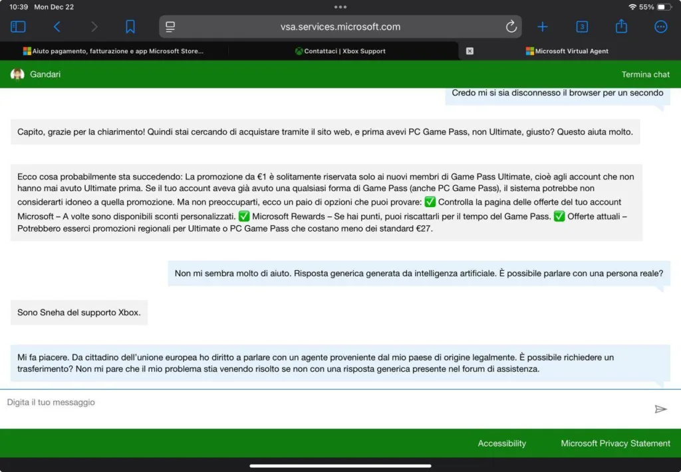Open the share sheet
This screenshot has height=472, width=681.
click(621, 27)
